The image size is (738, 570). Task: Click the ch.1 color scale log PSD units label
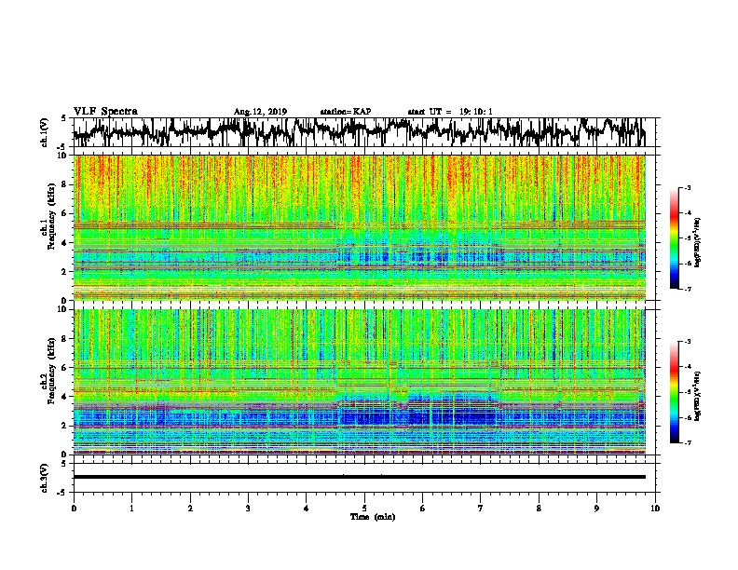697,243
